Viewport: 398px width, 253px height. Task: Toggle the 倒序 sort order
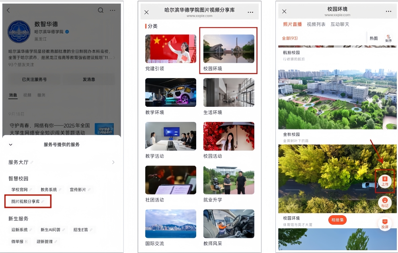click(x=388, y=38)
